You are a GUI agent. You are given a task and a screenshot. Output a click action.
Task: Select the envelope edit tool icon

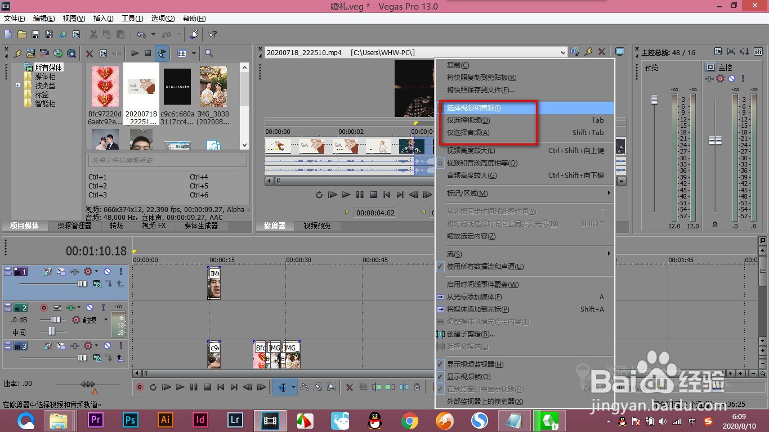point(305,387)
